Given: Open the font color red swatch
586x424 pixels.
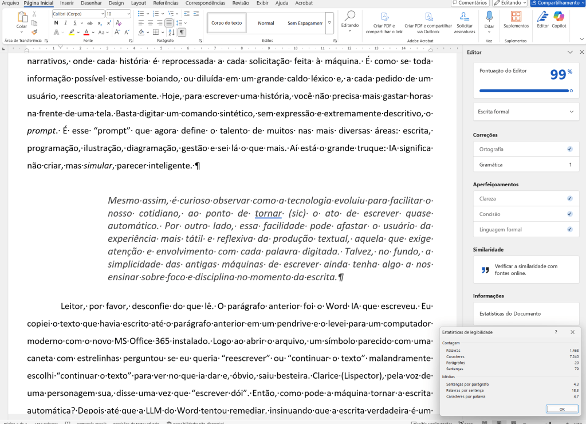Looking at the screenshot, I should coord(86,33).
